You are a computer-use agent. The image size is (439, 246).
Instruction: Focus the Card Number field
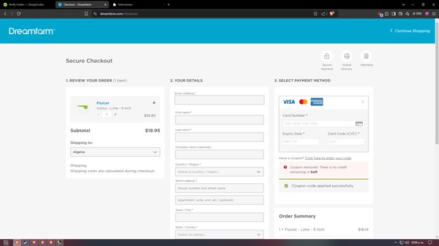coord(323,123)
